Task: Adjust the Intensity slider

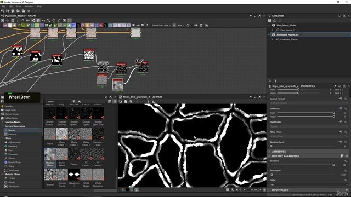Action: (x=302, y=175)
